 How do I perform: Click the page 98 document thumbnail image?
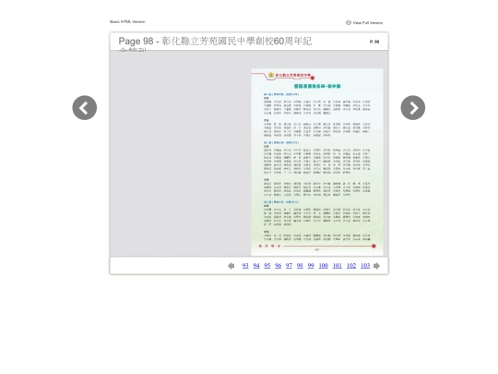(317, 162)
